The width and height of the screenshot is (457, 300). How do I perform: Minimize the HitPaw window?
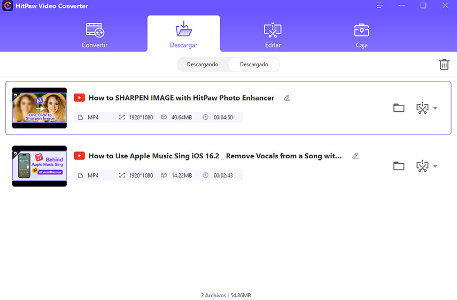click(x=401, y=5)
